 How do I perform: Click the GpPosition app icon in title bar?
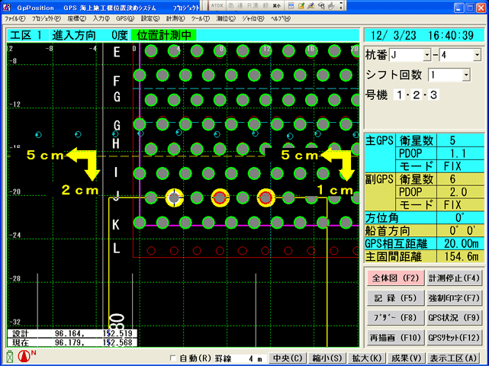coord(7,5)
